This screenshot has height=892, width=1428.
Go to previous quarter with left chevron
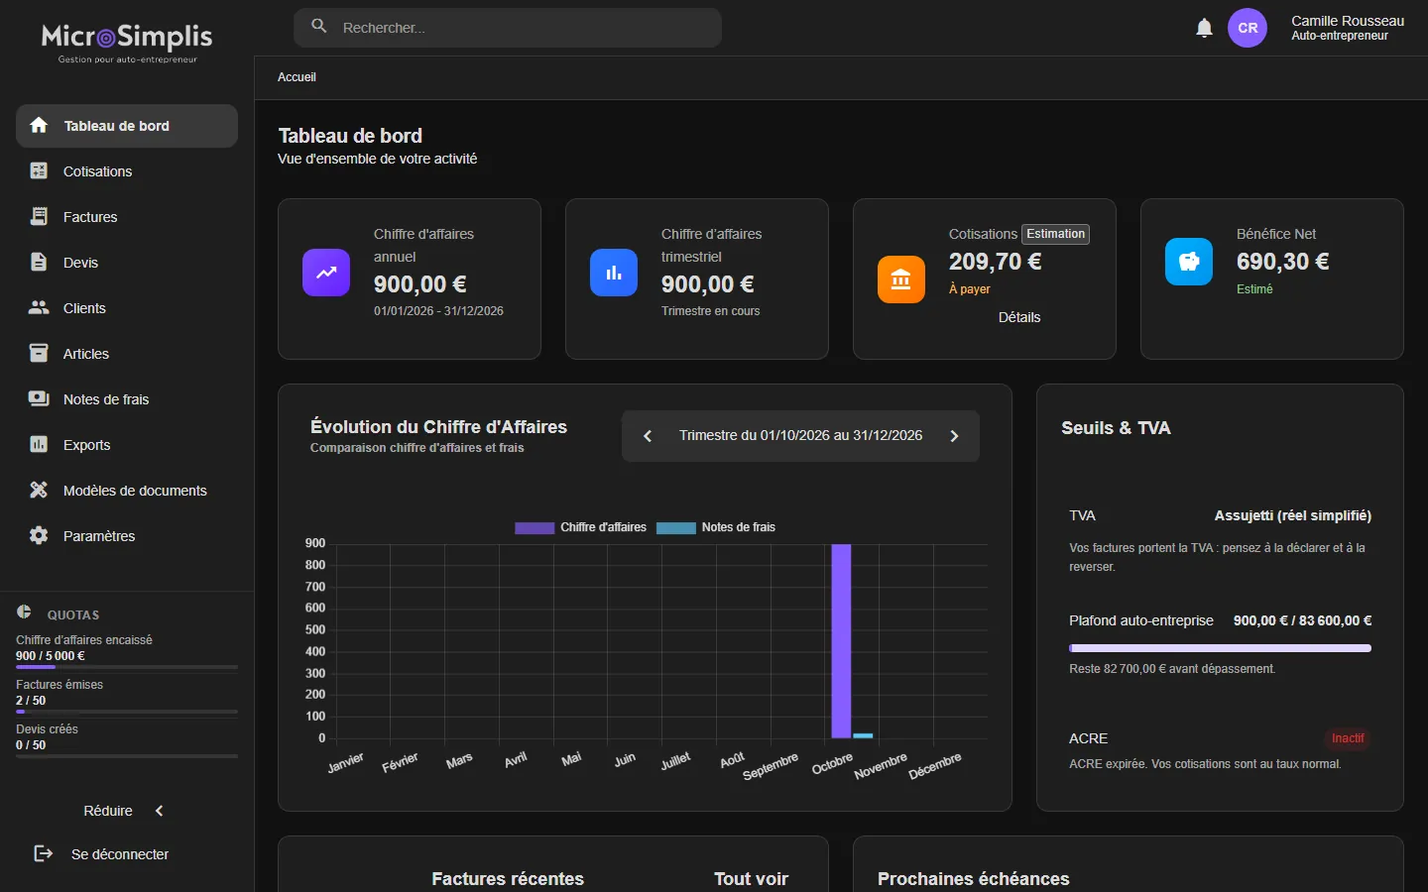click(648, 436)
